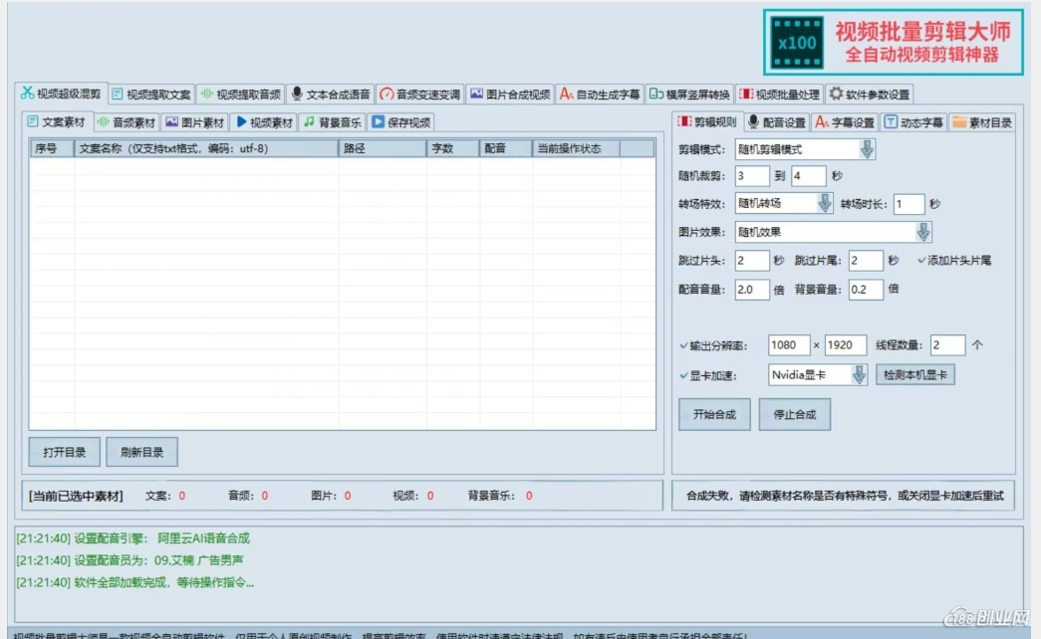Screen dimensions: 1041x639
Task: Click the 字数 column header
Action: pyautogui.click(x=453, y=148)
